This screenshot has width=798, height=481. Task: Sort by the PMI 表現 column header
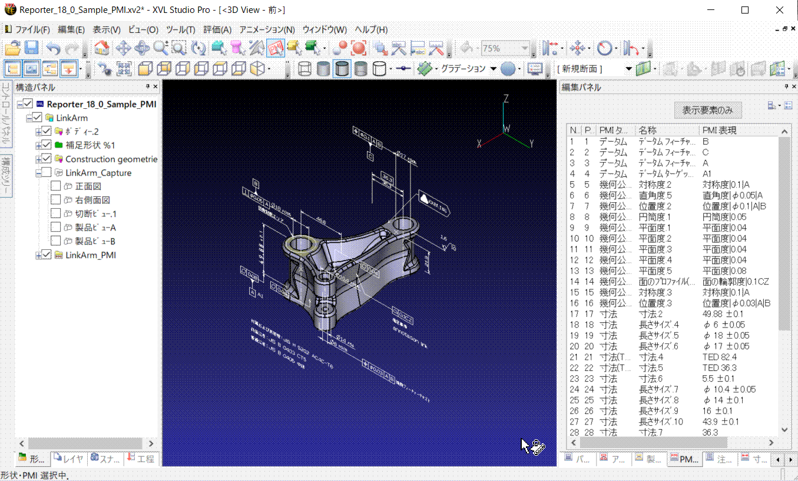pos(739,130)
